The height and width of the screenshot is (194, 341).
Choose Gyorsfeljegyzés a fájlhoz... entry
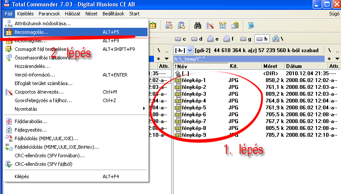click(75, 100)
